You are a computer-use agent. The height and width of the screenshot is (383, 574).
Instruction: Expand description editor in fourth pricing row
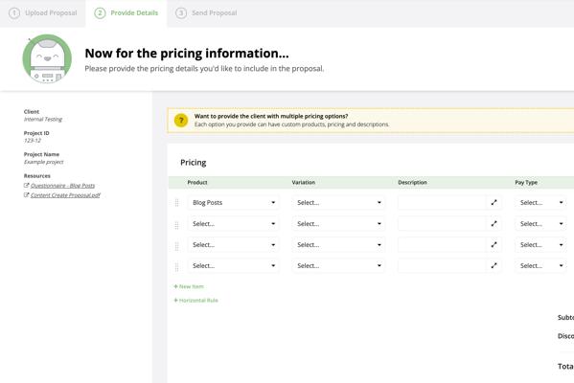pyautogui.click(x=494, y=265)
